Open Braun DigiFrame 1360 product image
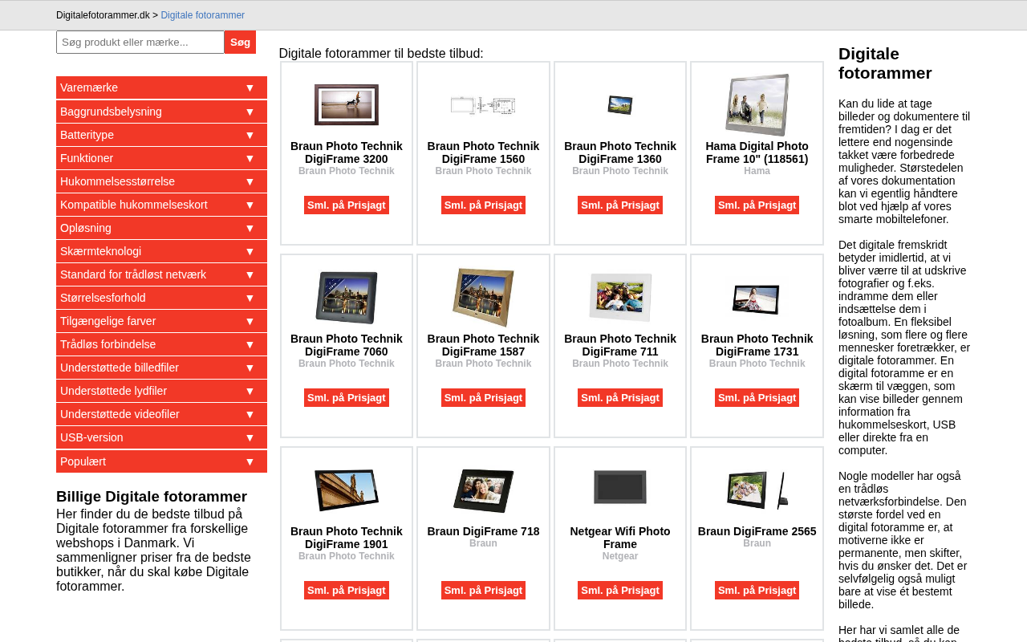This screenshot has width=1027, height=642. 620,105
